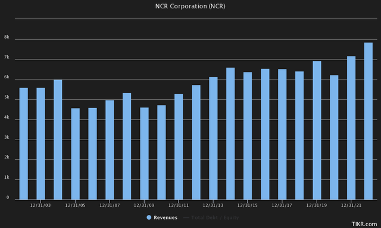The width and height of the screenshot is (381, 228).
Task: Click the tallest bar after 12/31/21
Action: pos(368,121)
